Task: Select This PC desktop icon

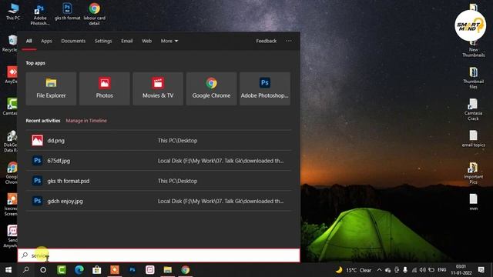Action: tap(13, 12)
